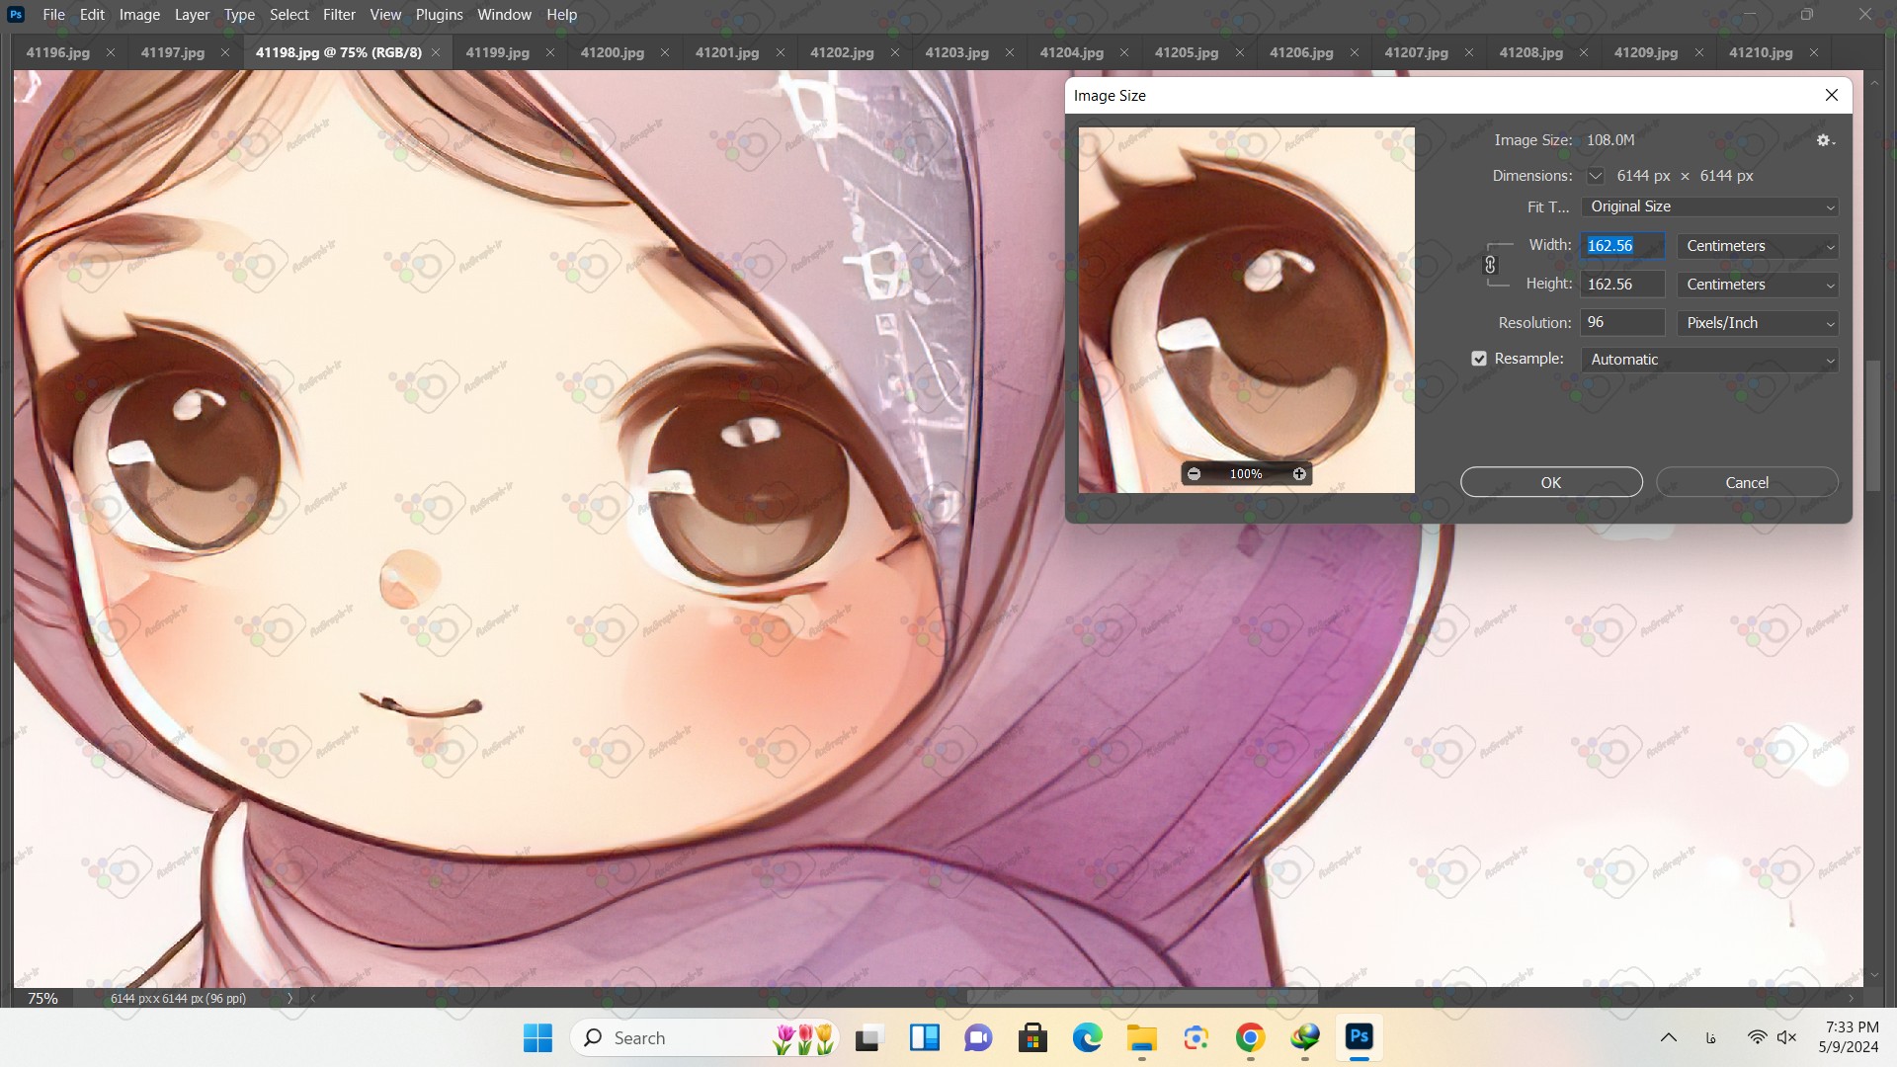Zoom in the dialog preview with plus icon

(x=1299, y=474)
